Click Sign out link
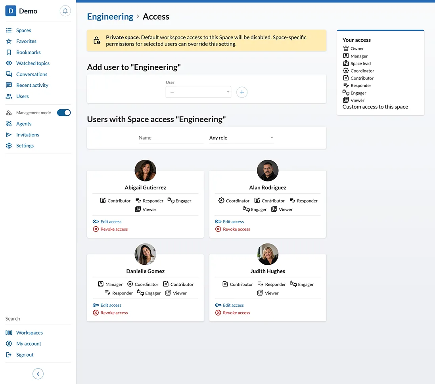The height and width of the screenshot is (384, 435). point(25,355)
